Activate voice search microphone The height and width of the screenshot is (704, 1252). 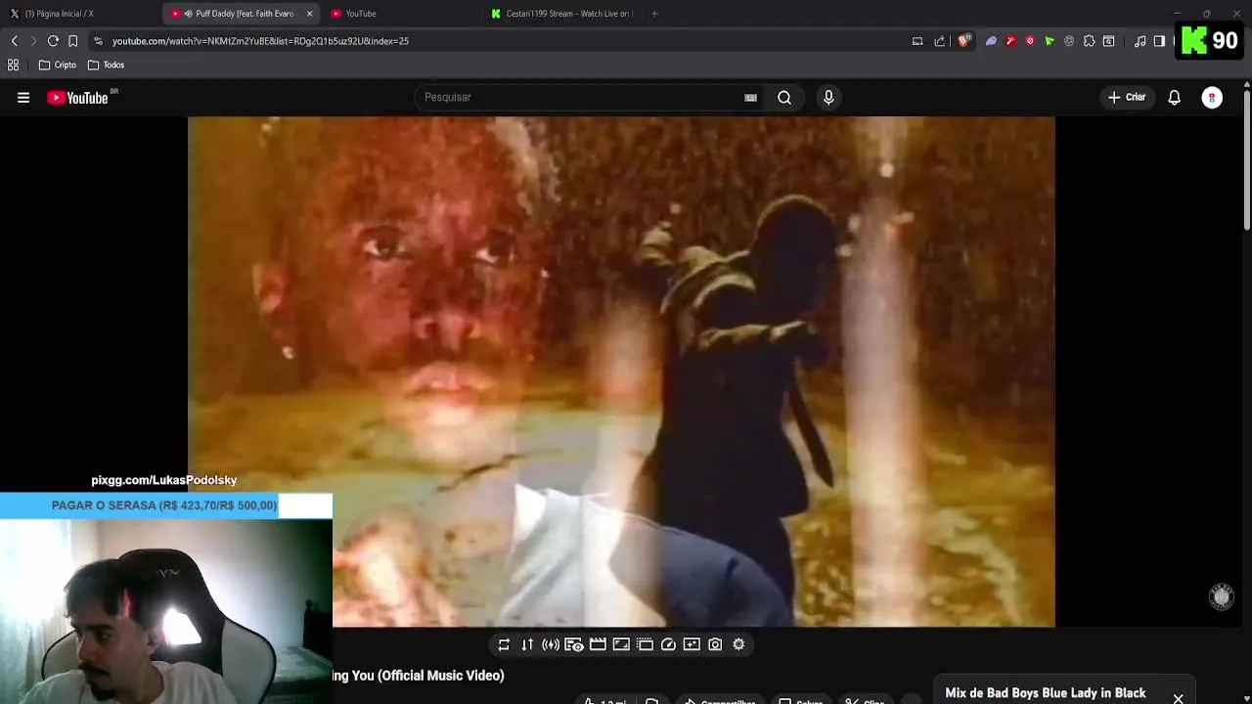[x=828, y=98]
